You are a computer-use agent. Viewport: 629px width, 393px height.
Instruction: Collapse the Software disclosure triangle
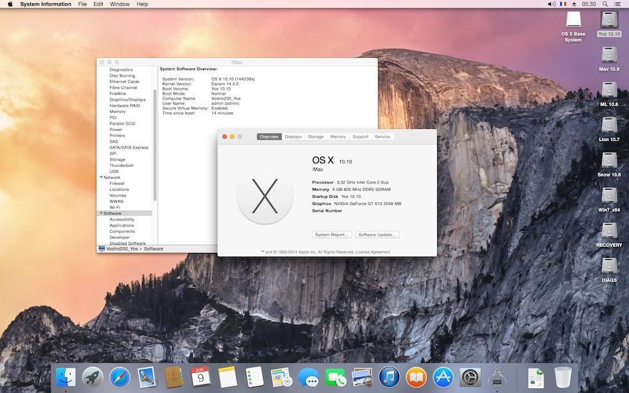(101, 214)
